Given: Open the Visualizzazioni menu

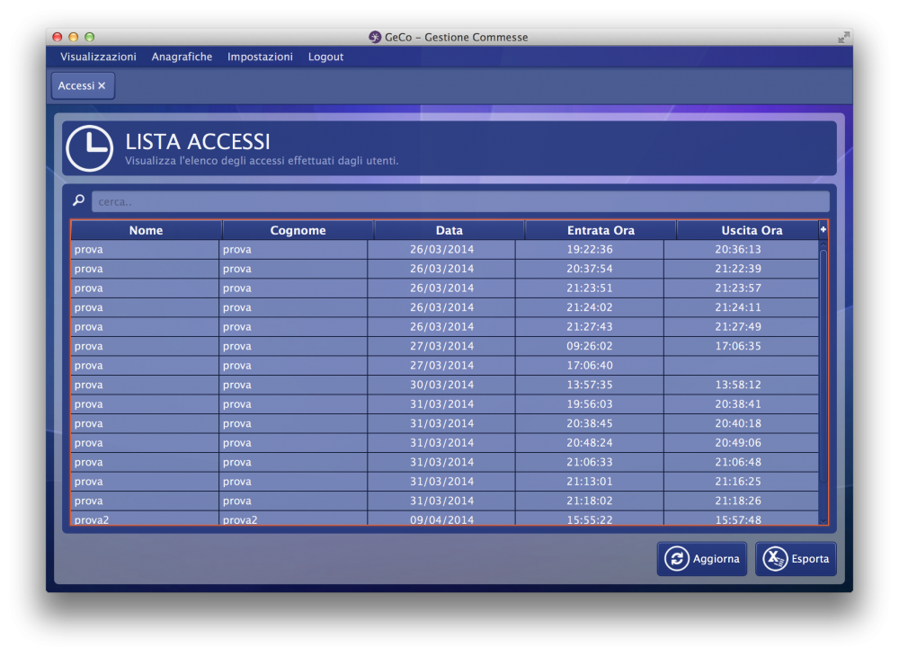Looking at the screenshot, I should 98,57.
